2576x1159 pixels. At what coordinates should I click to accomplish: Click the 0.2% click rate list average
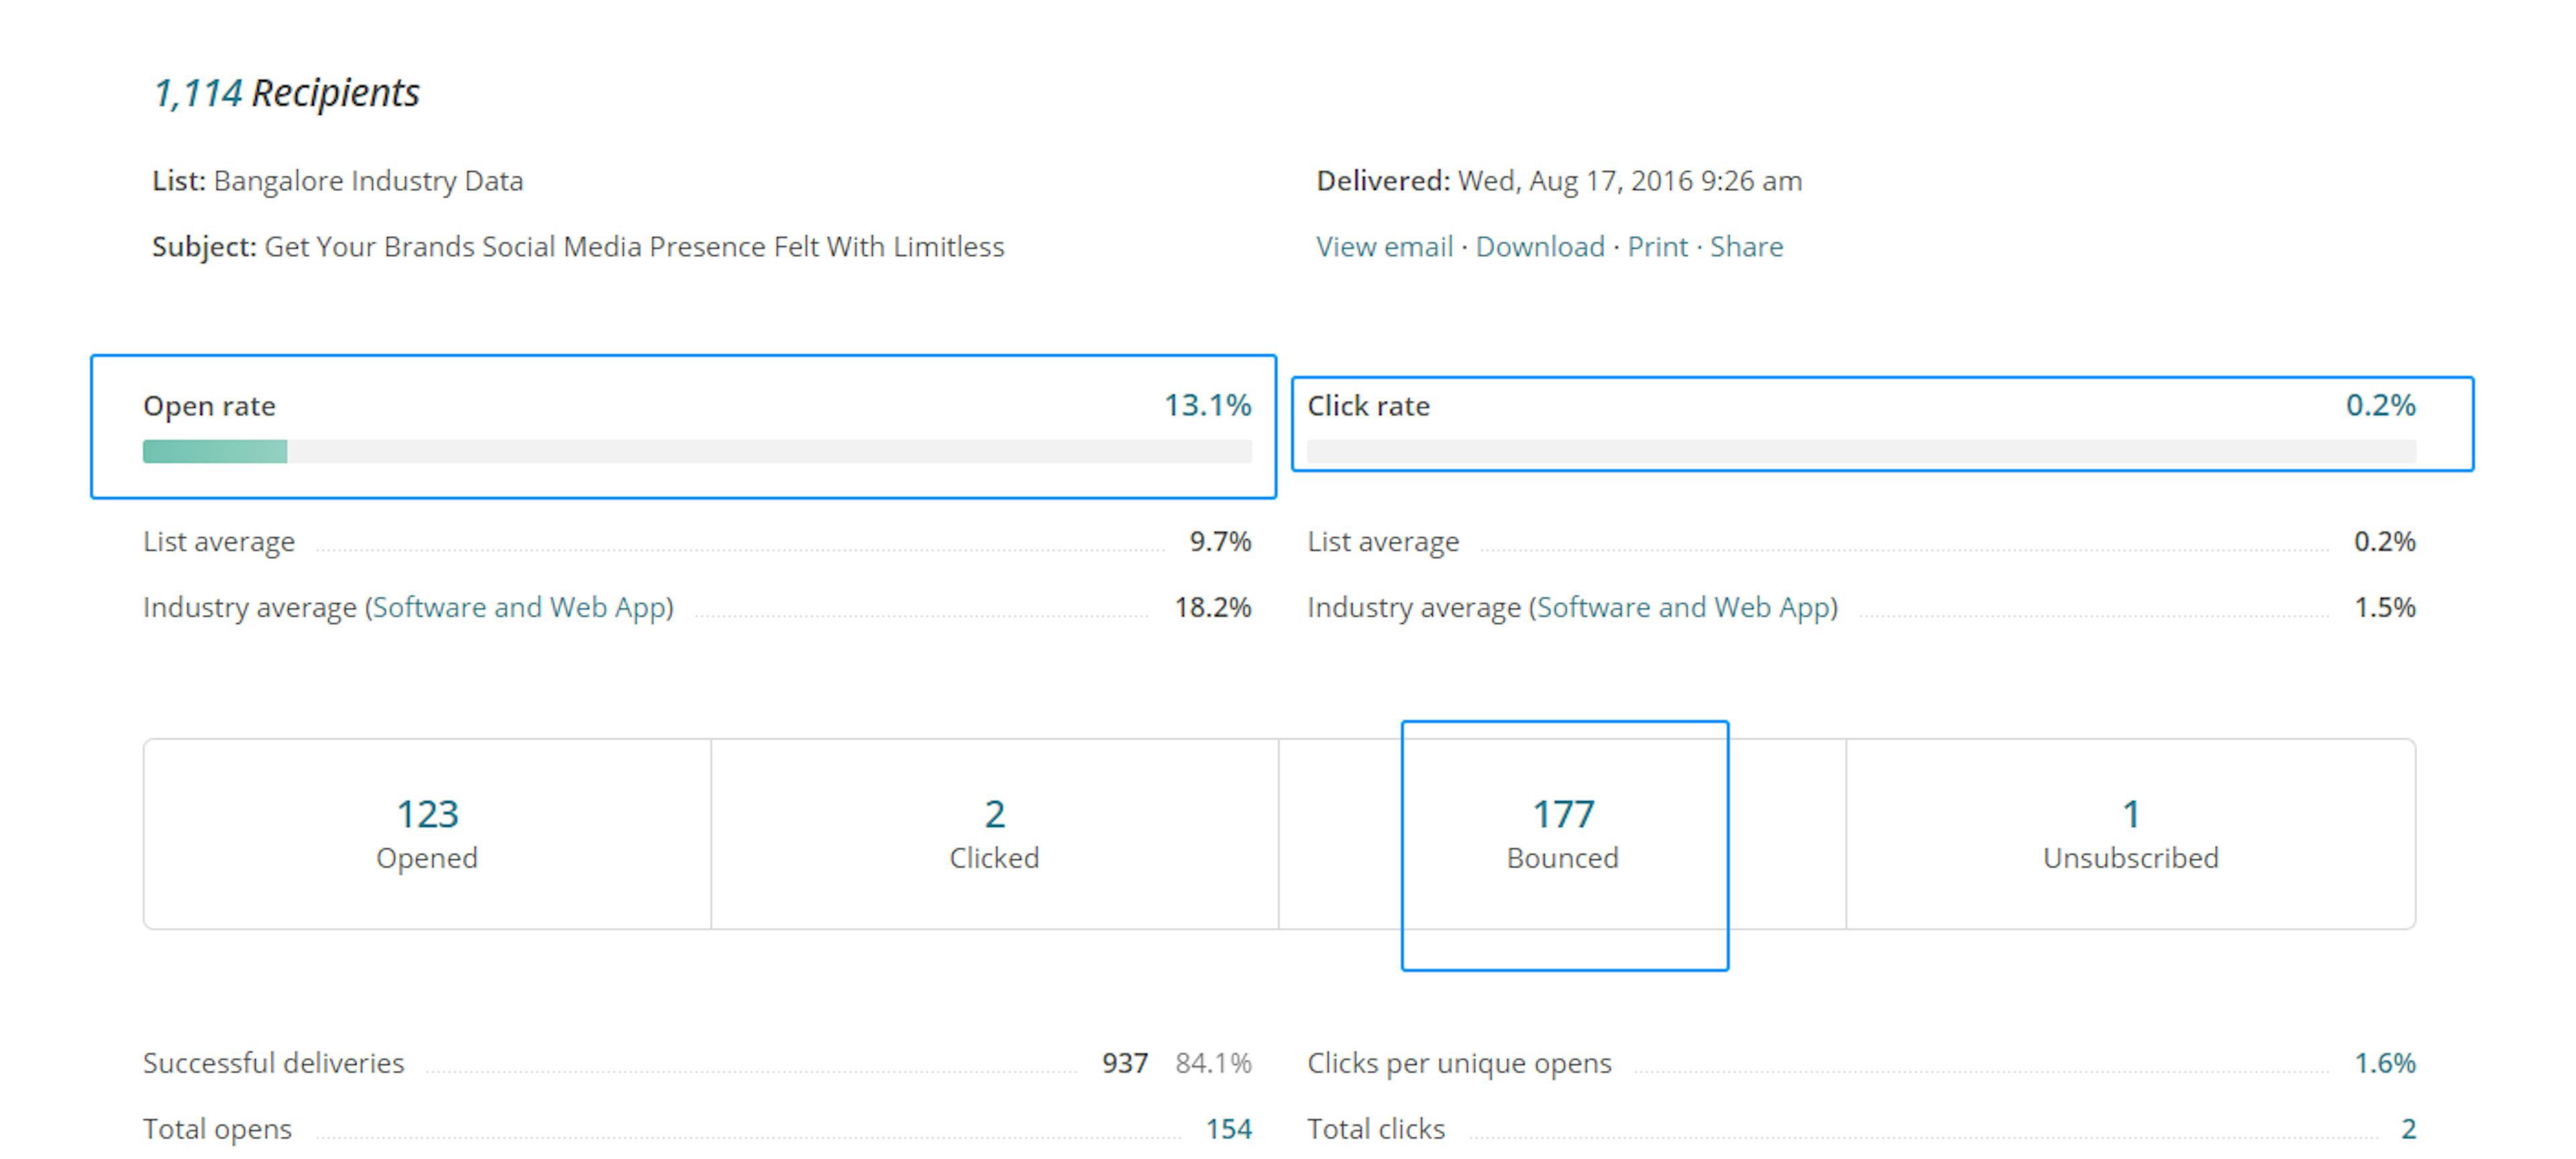click(x=2385, y=541)
